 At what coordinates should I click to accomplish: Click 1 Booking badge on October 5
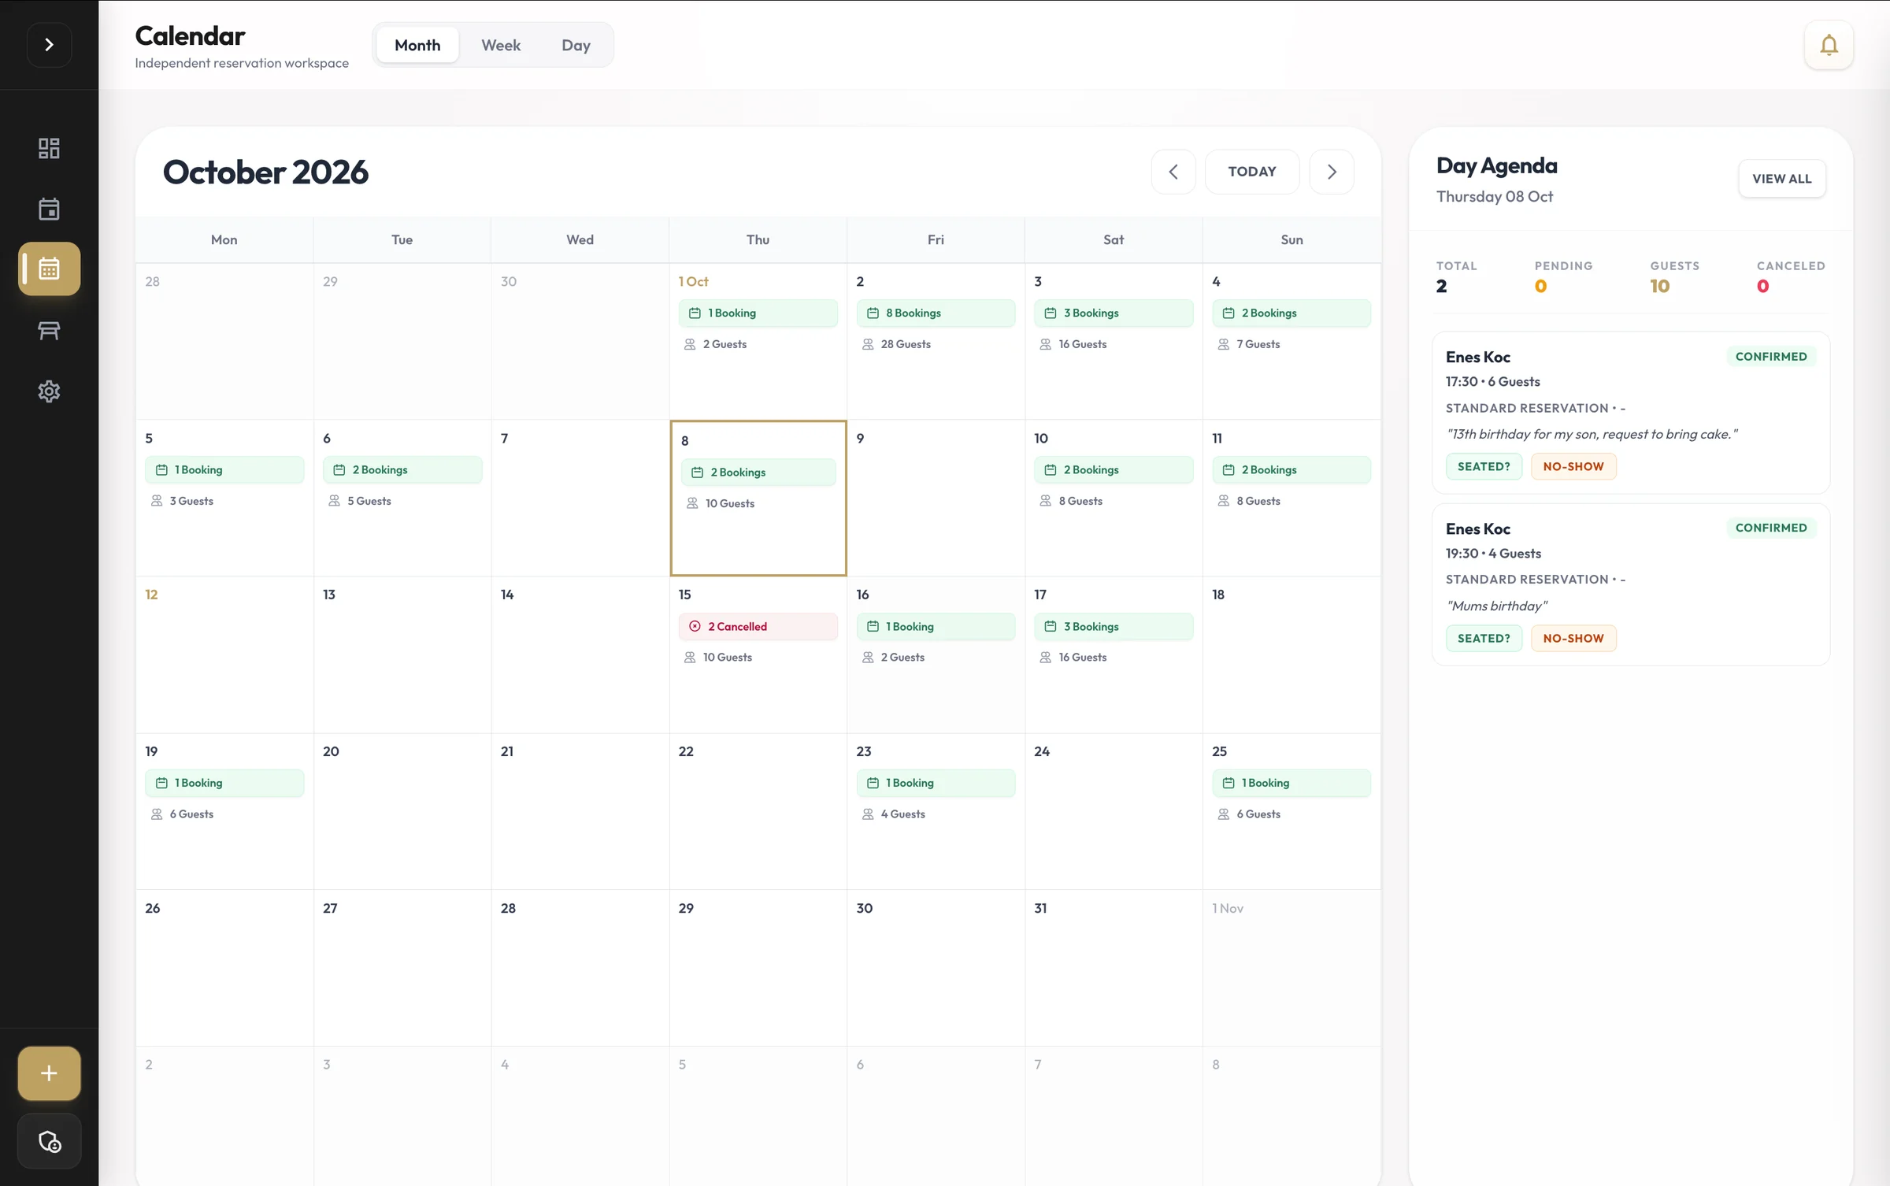pos(224,469)
